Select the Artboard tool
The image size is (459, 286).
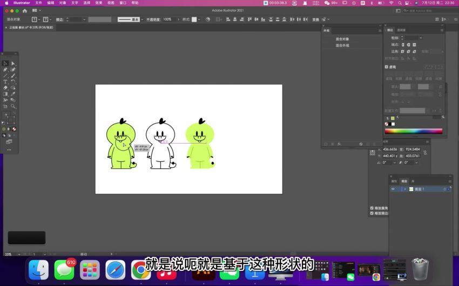(x=5, y=106)
